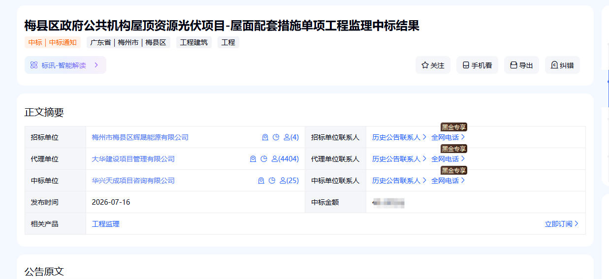This screenshot has height=279, width=609.
Task: Click the 正文摘要 heading
Action: click(x=44, y=112)
